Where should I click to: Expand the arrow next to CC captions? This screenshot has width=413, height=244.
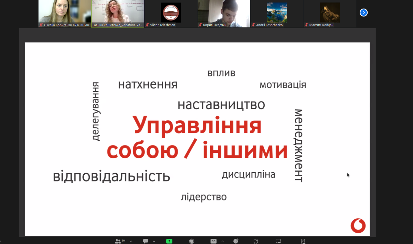222,241
